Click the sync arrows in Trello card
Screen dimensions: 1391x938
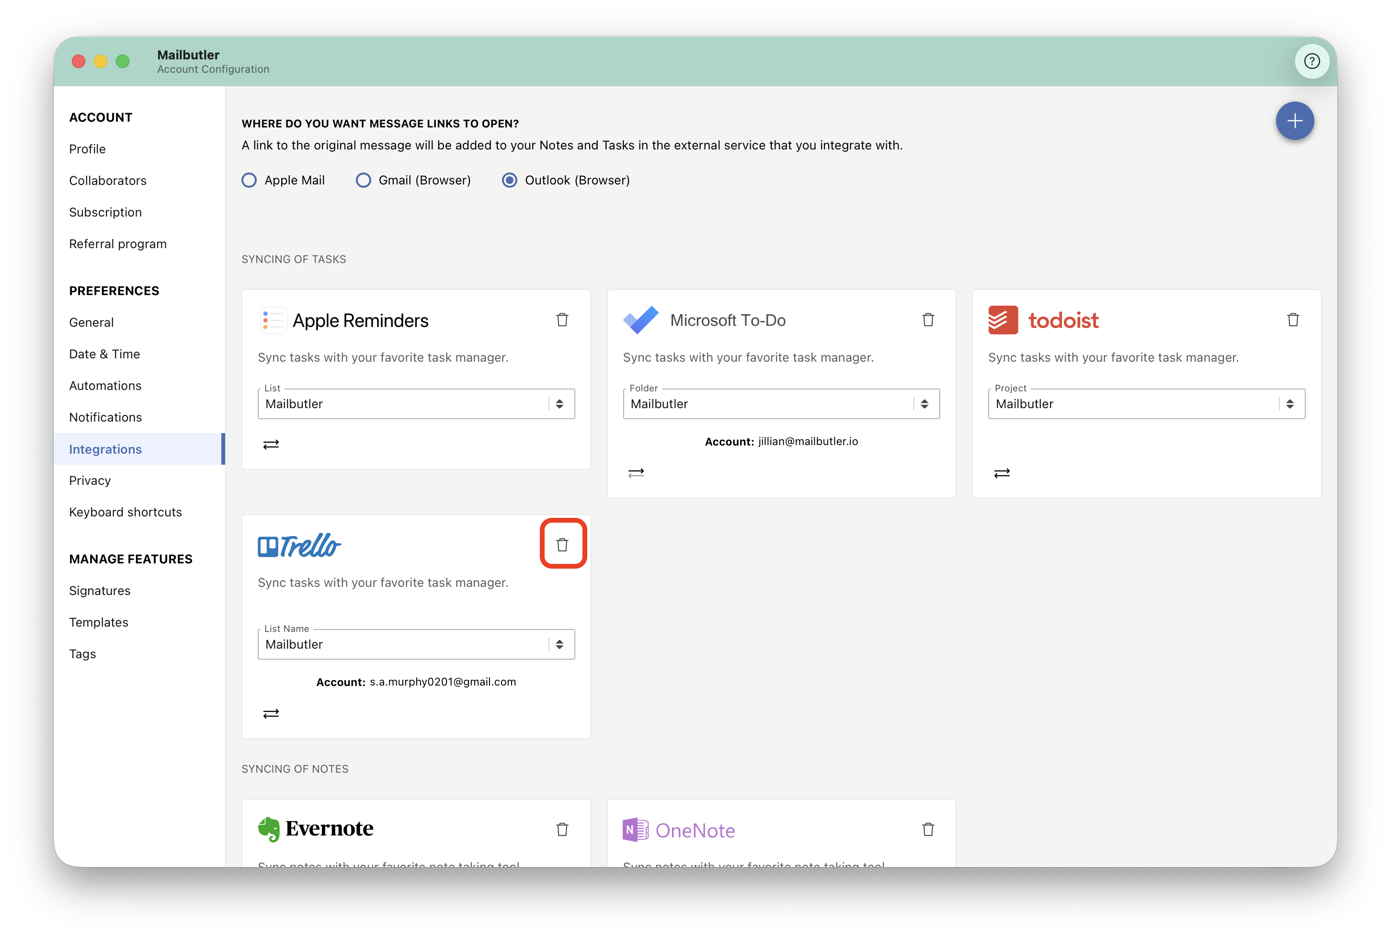tap(271, 714)
